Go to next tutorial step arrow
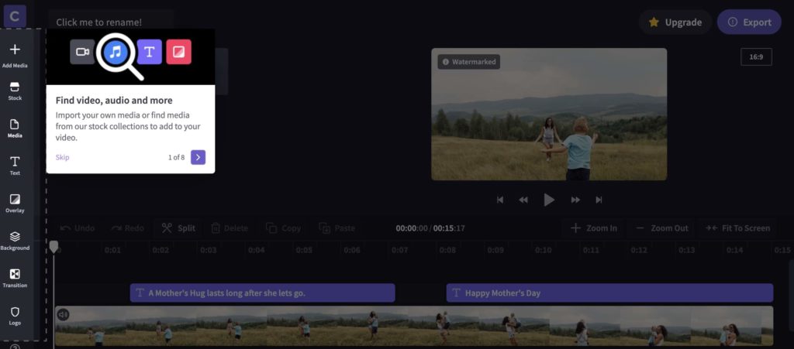Screen dimensions: 794x349 tap(198, 157)
